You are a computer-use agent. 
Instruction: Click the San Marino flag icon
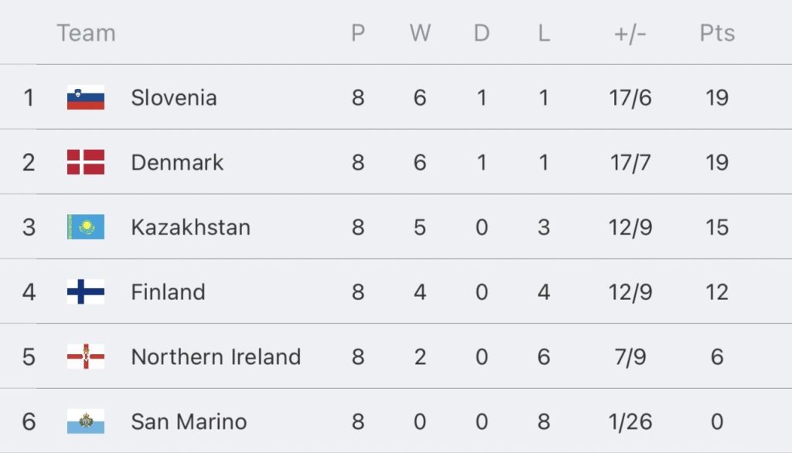click(x=86, y=421)
